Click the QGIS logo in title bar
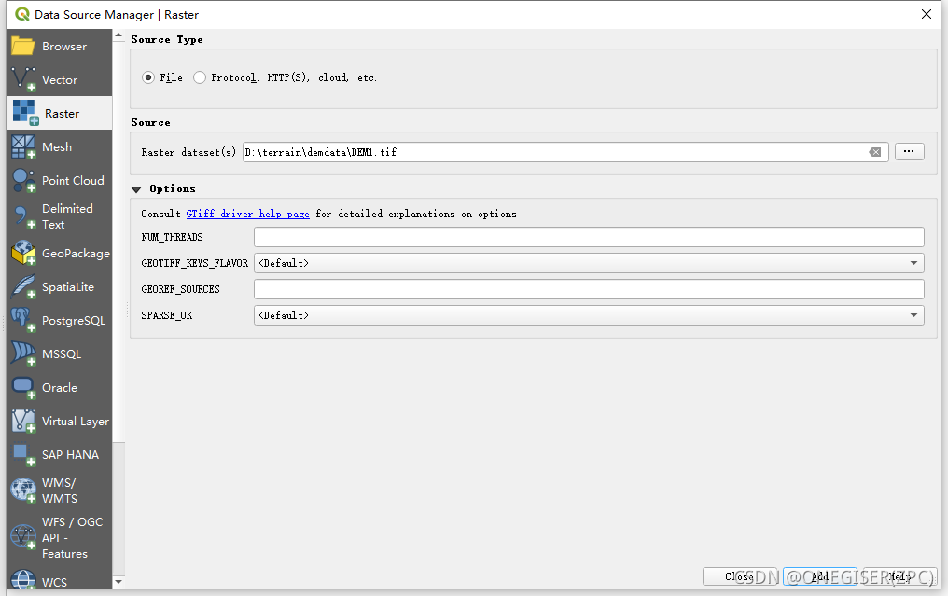Image resolution: width=948 pixels, height=596 pixels. [x=21, y=14]
